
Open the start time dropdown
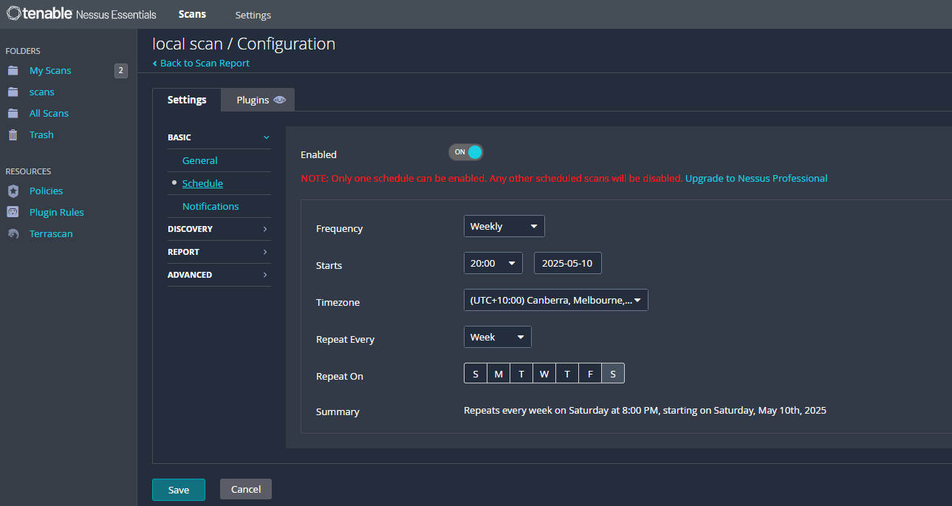493,263
